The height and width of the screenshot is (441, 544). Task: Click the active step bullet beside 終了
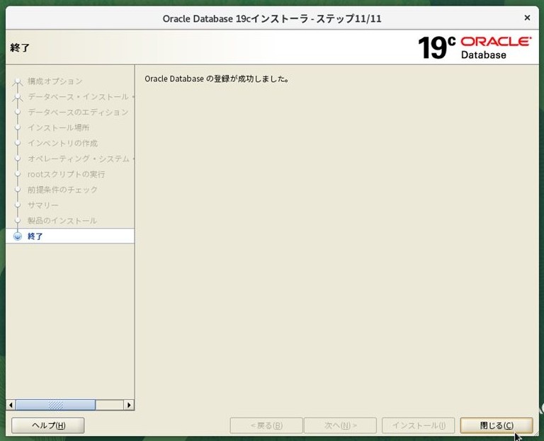[x=17, y=236]
